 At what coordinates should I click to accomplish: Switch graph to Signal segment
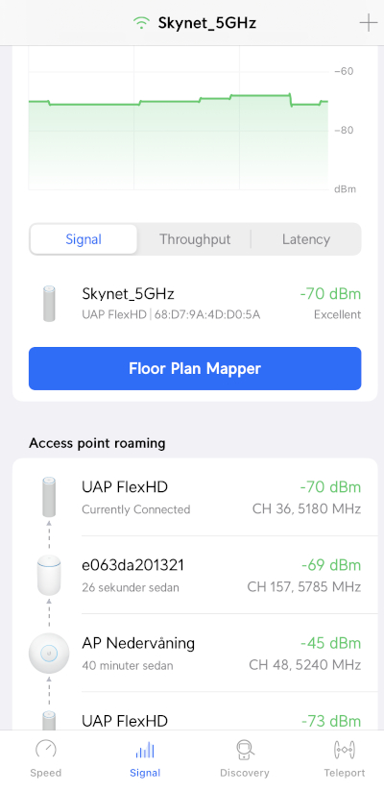pyautogui.click(x=84, y=239)
